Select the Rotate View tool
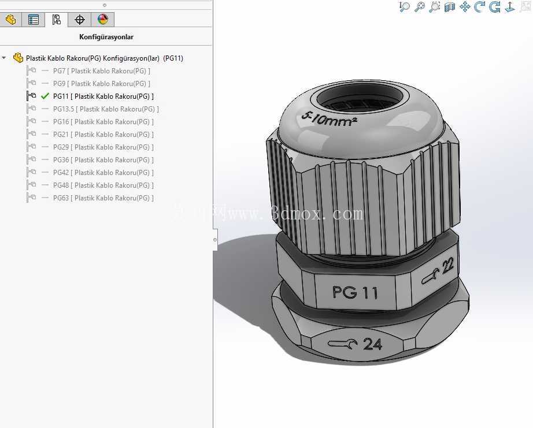The image size is (533, 428). (479, 7)
